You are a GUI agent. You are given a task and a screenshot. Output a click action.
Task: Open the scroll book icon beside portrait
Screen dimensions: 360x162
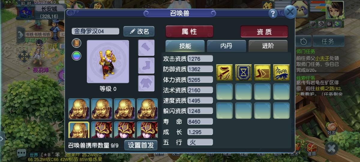click(76, 43)
